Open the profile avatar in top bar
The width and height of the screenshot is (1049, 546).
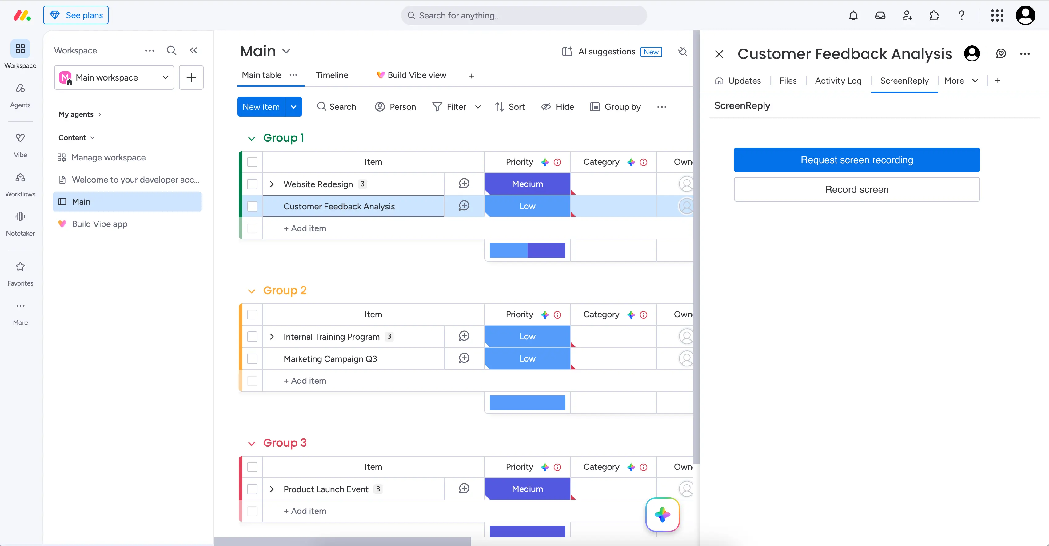[1025, 15]
